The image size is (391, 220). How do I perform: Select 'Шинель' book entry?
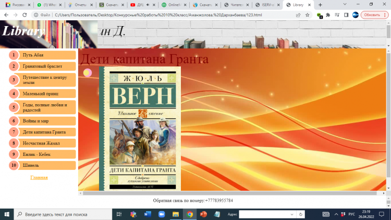point(42,165)
